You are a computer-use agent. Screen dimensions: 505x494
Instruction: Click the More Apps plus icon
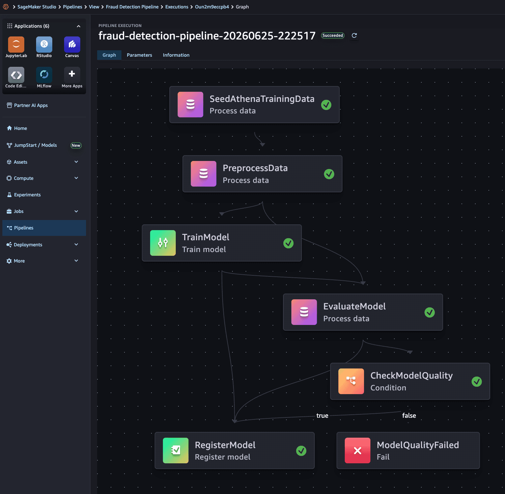(72, 74)
